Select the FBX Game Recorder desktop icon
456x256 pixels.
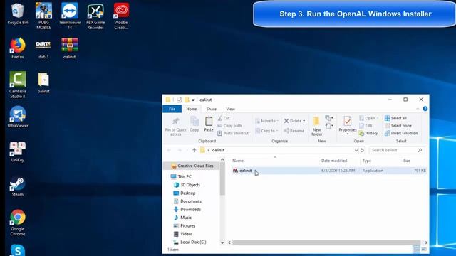(x=95, y=16)
